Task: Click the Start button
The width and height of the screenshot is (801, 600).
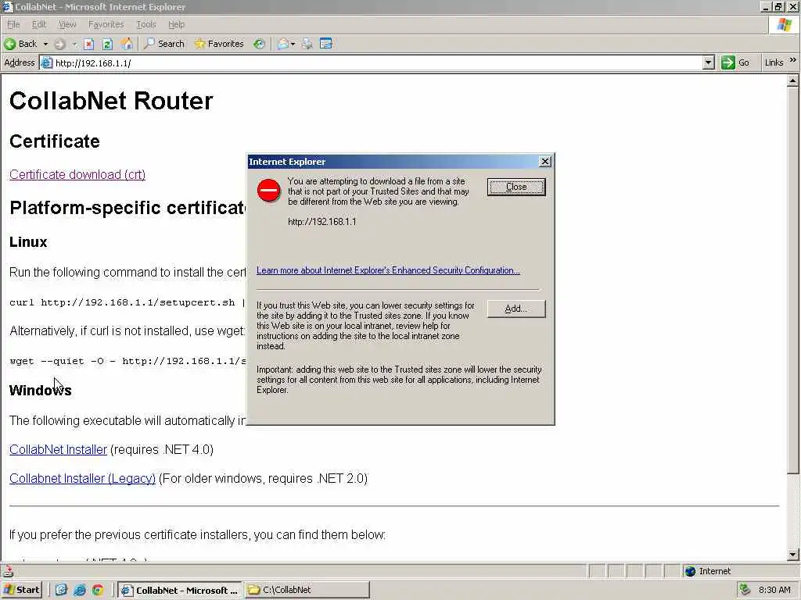Action: [22, 590]
